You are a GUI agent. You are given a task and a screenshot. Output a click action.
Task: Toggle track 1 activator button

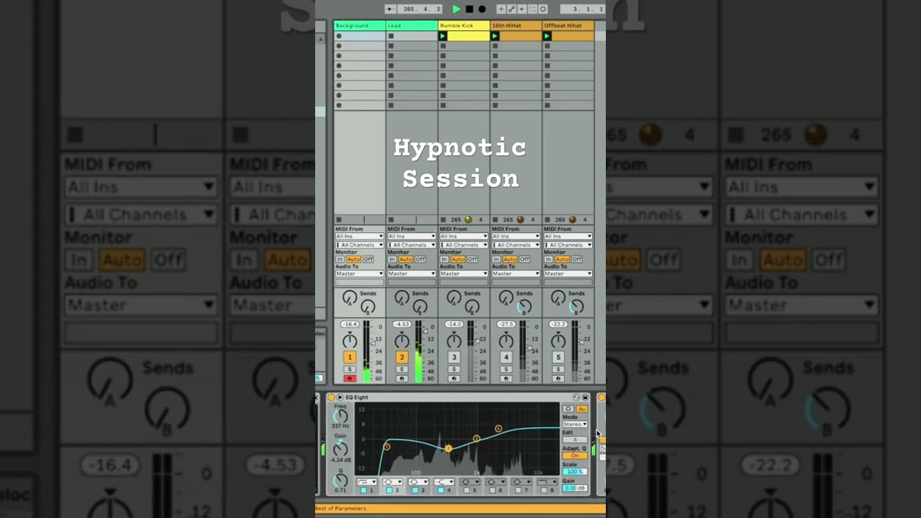click(x=350, y=357)
